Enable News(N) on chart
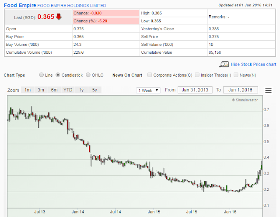This screenshot has width=280, height=217. 236,75
